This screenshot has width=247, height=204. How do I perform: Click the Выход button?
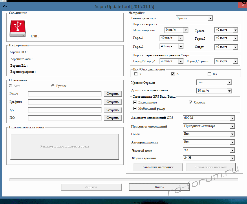point(160,187)
